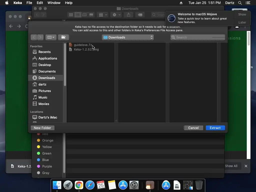Click Chrome's forward arrow button
256x192 pixels.
pos(19,26)
